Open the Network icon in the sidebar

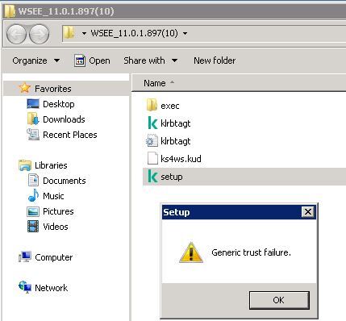[x=25, y=287]
